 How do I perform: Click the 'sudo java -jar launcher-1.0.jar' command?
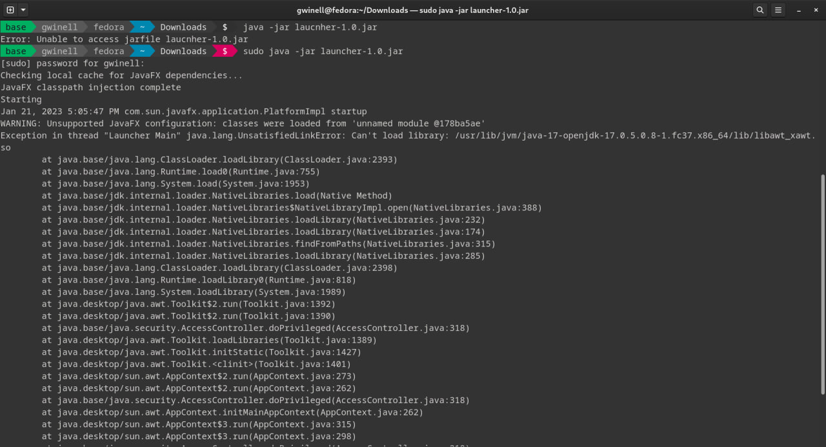point(323,51)
